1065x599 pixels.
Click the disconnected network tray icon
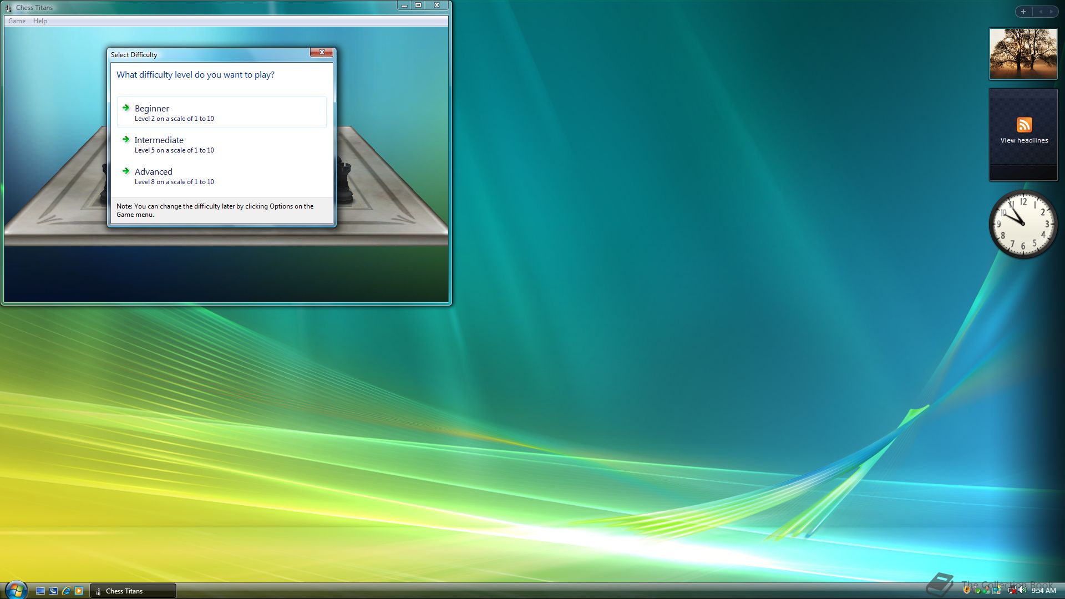coord(1012,590)
